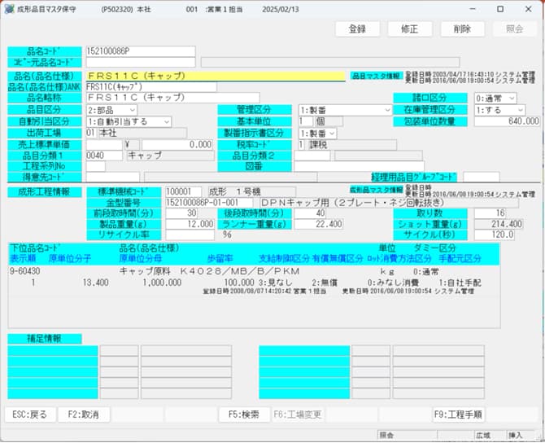Viewport: 545px width, 443px height.
Task: Click the リサイクル率 input field
Action: pos(190,235)
